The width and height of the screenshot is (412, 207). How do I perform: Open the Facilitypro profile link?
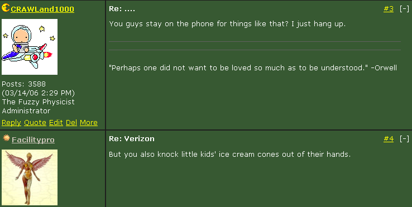(x=33, y=139)
